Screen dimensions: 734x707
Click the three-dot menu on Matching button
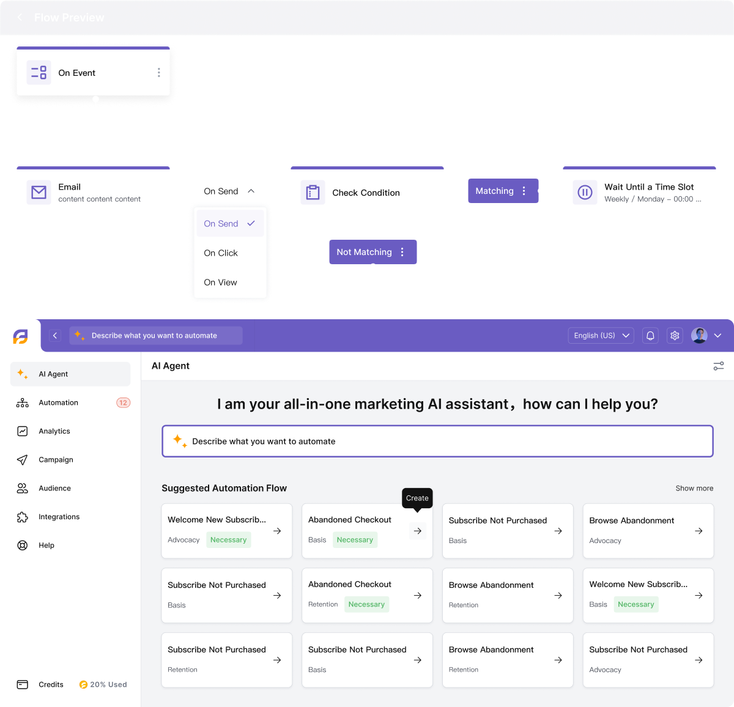click(524, 191)
